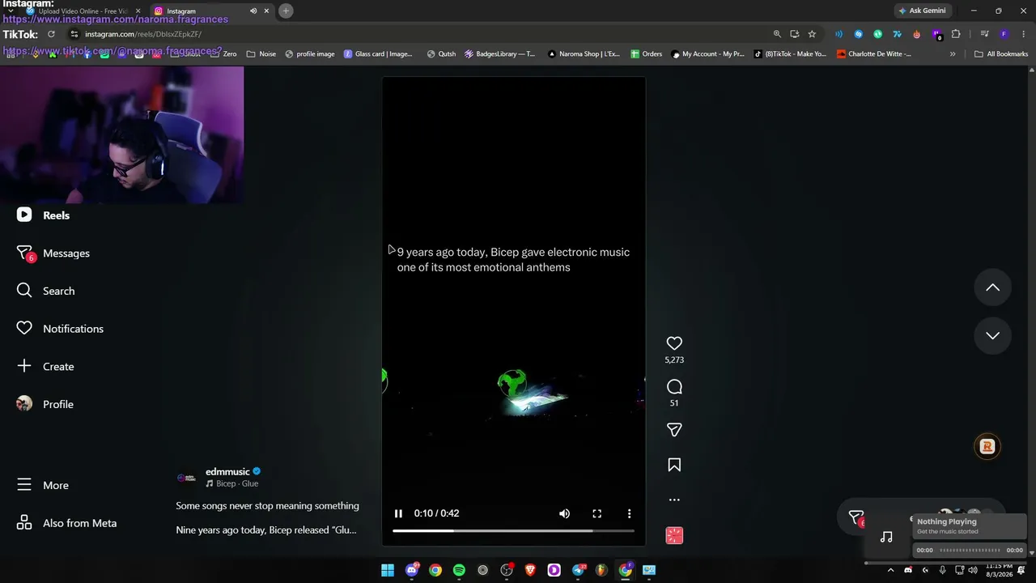Open the Noise bookmark folder

point(261,54)
